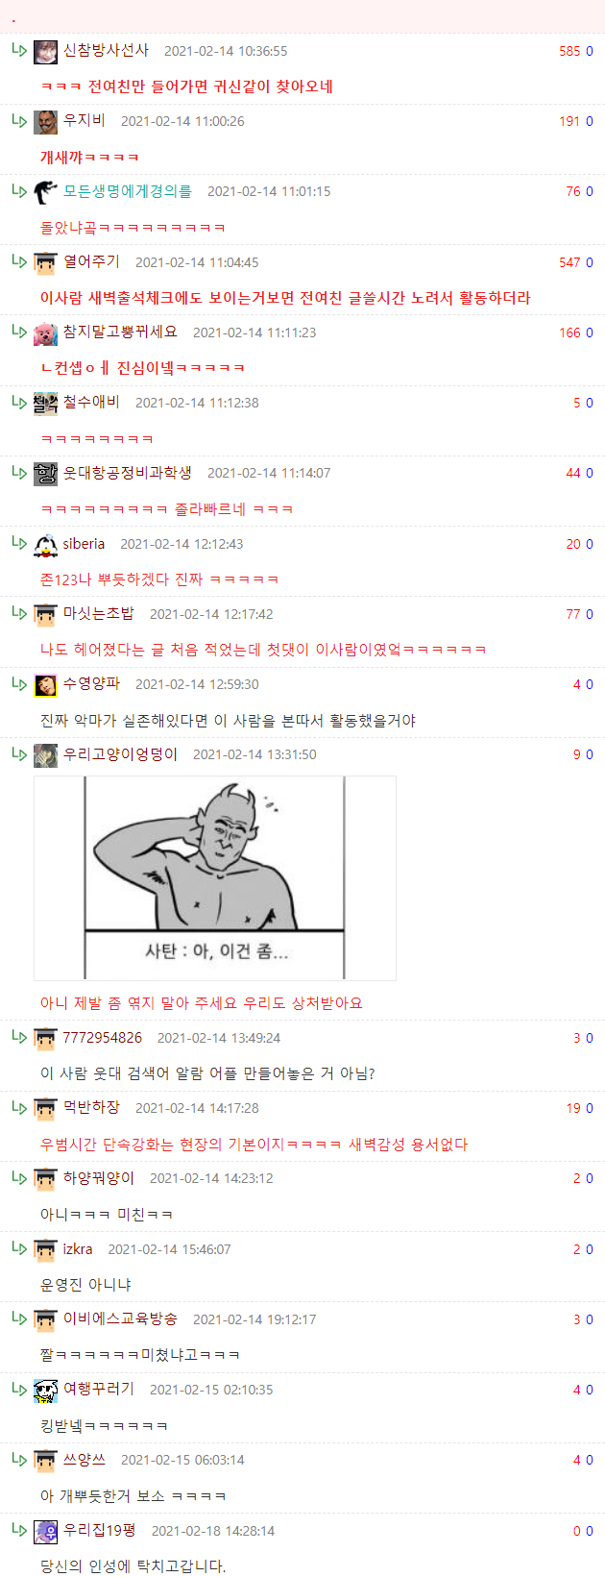Screen dimensions: 605x1577
Task: Open username link 마싯는초밥
Action: (x=99, y=613)
